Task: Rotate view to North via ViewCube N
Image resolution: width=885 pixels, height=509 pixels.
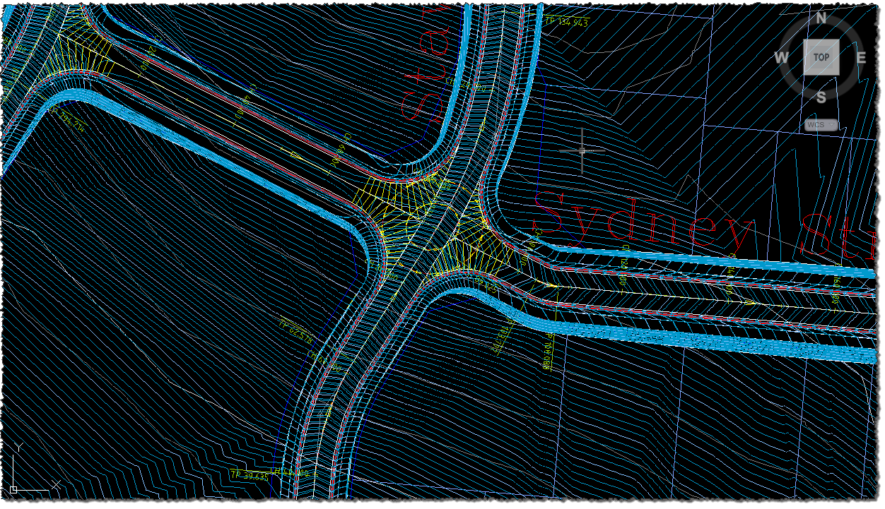Action: coord(821,18)
